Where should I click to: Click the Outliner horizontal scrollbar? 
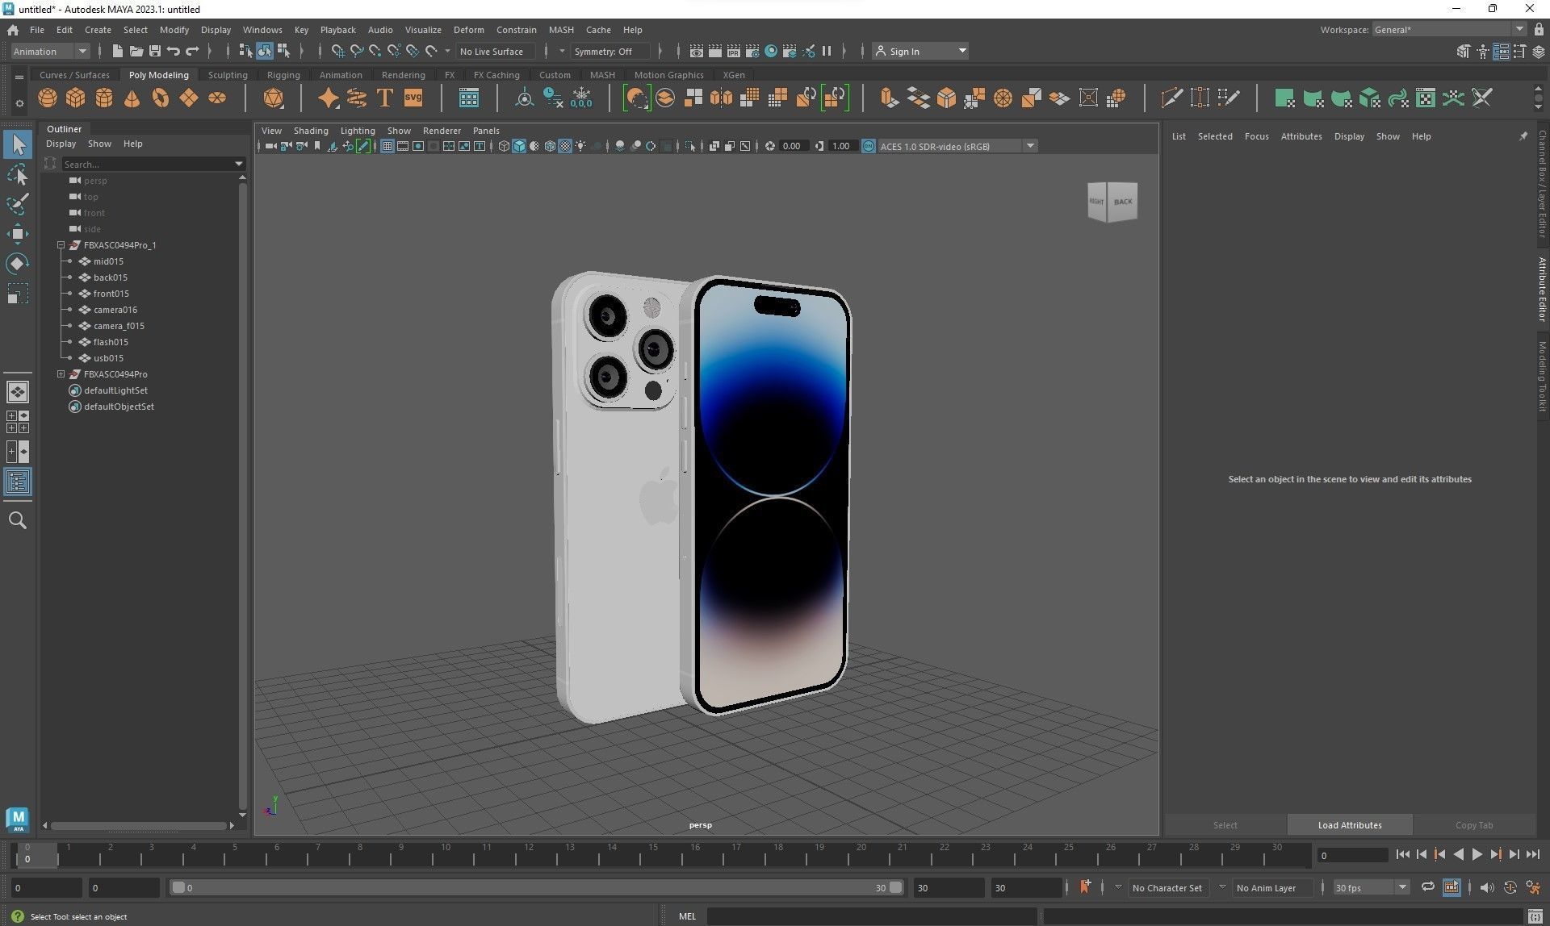coord(139,825)
